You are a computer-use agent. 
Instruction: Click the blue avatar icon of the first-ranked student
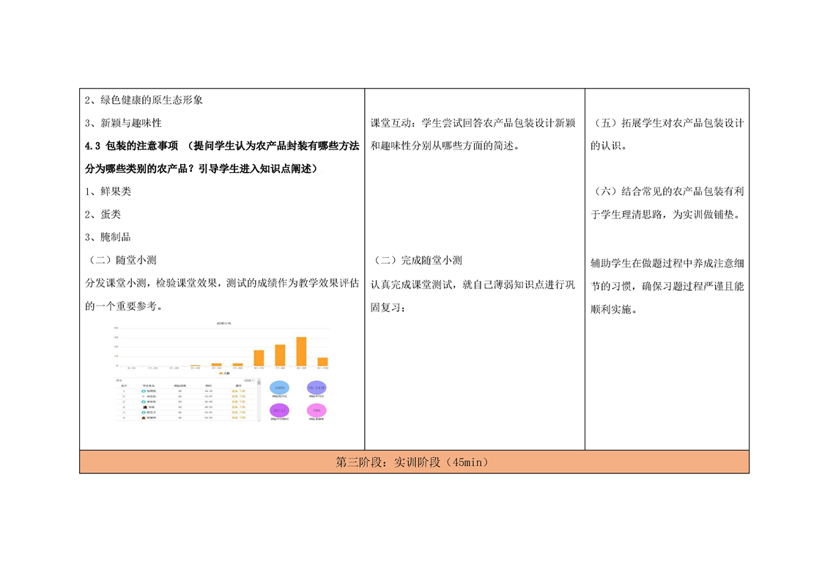[x=143, y=391]
